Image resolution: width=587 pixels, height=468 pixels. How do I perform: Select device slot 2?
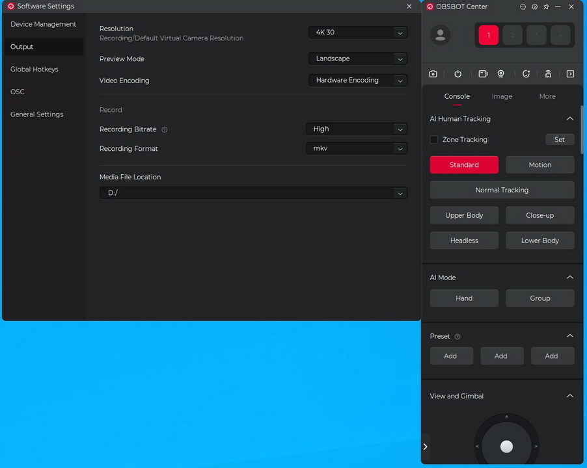point(513,35)
